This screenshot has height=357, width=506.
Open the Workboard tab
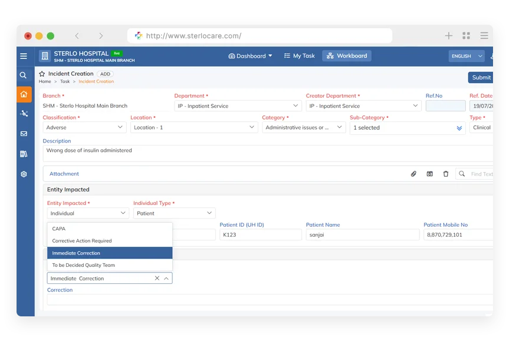tap(347, 56)
